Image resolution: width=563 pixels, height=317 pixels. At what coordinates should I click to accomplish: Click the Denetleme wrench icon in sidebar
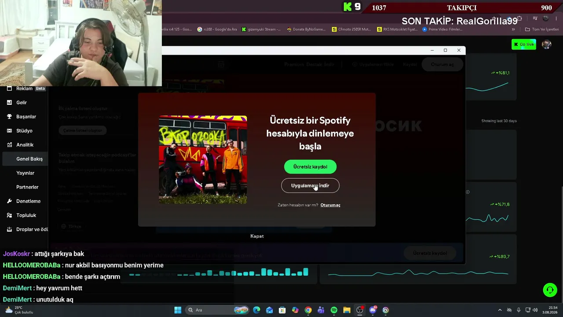(9, 201)
